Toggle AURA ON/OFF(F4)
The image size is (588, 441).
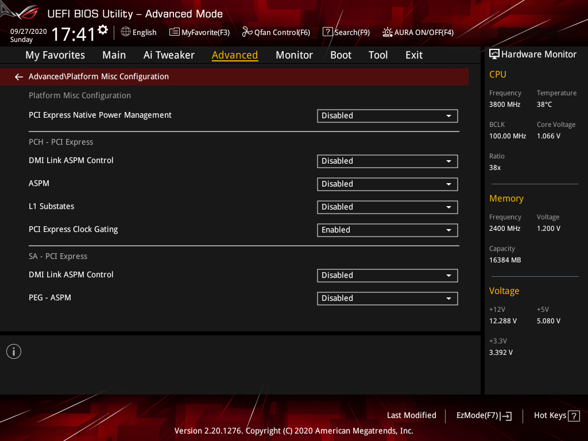tap(418, 32)
